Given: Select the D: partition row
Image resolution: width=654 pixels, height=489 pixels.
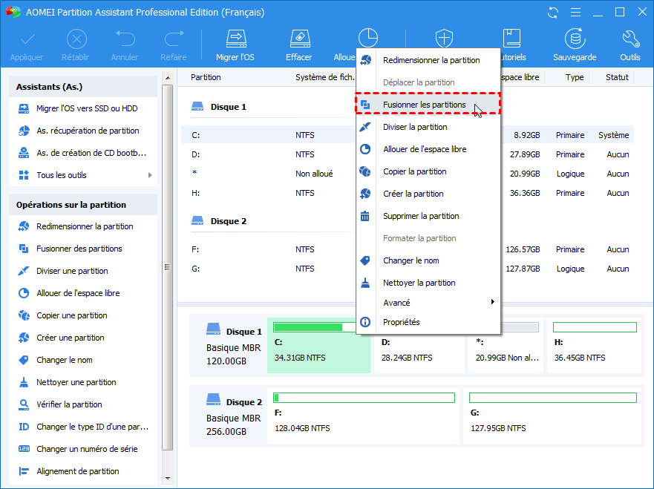Looking at the screenshot, I should click(x=408, y=154).
